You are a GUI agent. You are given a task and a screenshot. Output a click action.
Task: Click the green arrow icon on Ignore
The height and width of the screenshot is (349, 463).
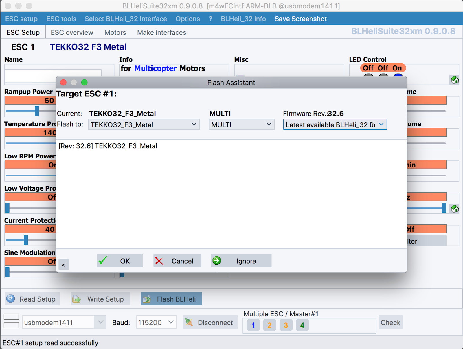[217, 261]
